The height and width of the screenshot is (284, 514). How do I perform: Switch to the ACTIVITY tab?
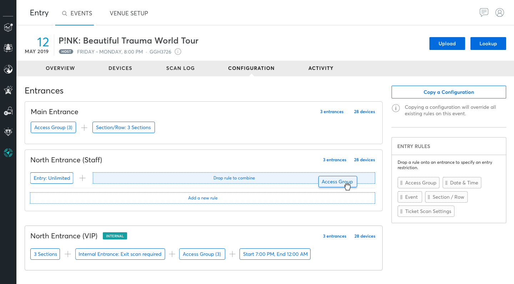point(321,68)
